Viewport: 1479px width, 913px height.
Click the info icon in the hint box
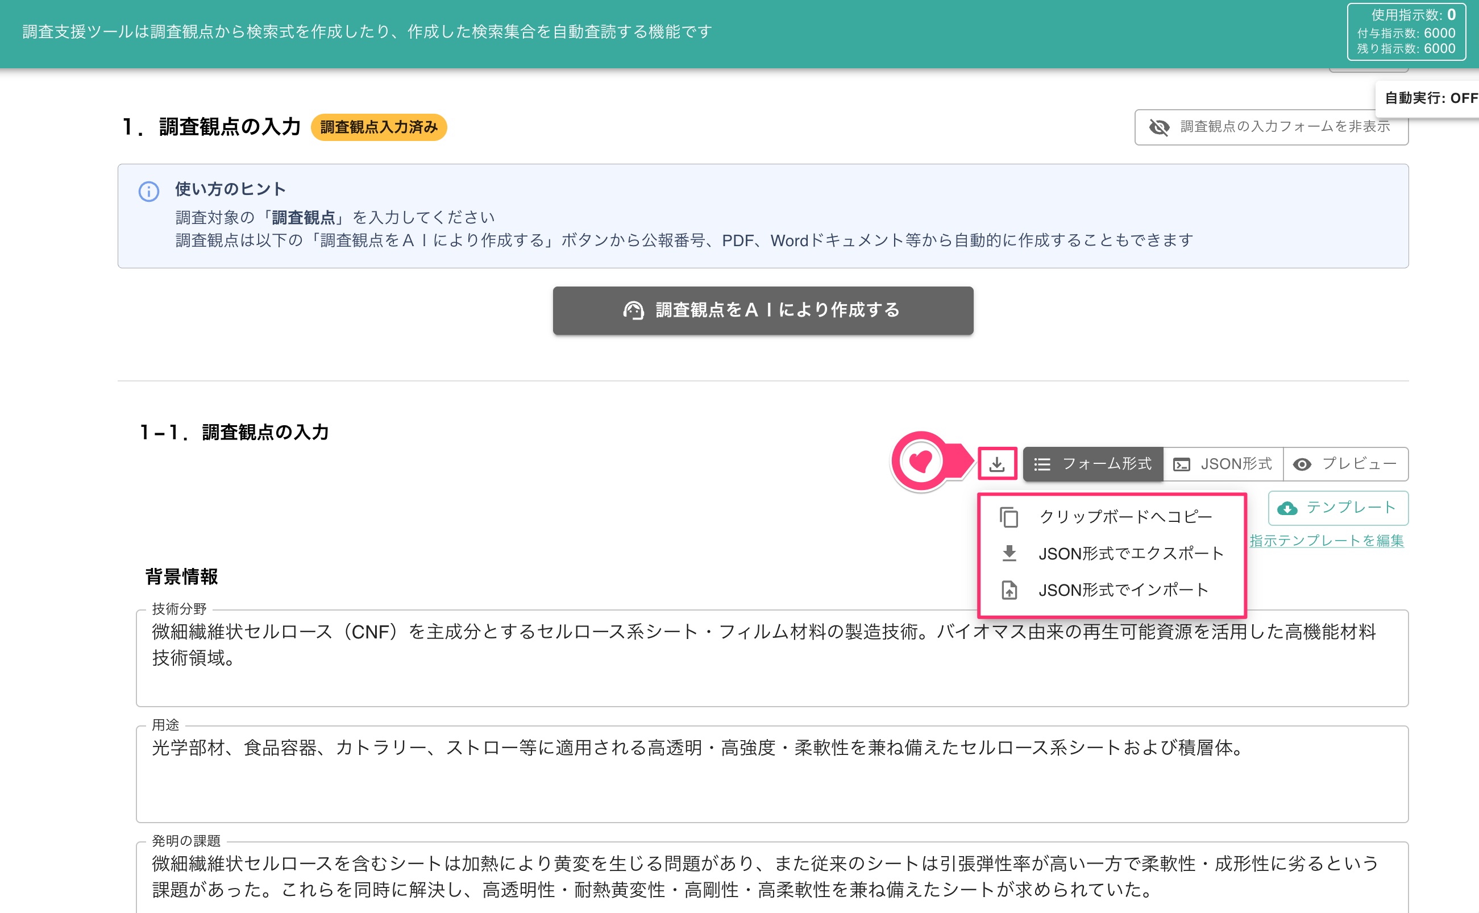(148, 192)
